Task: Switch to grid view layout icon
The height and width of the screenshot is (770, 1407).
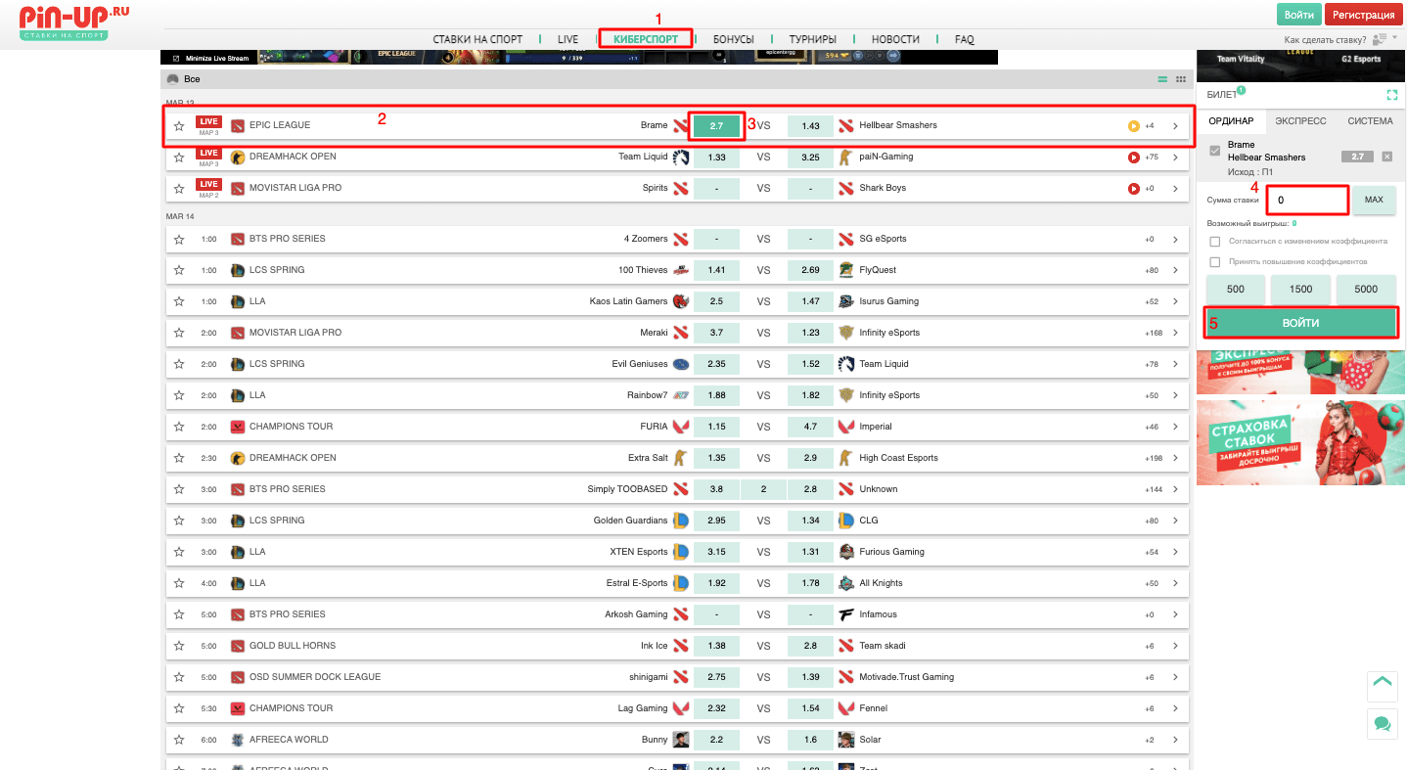Action: (1181, 79)
